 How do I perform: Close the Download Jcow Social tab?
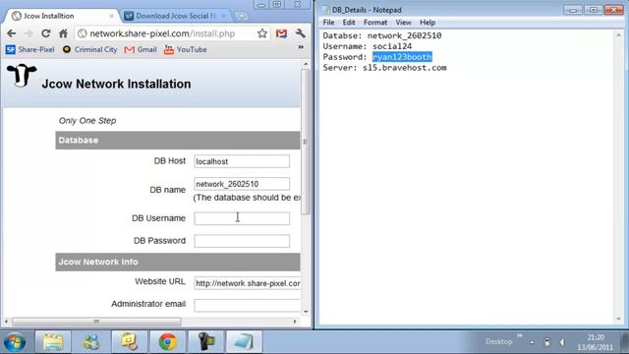pos(224,16)
